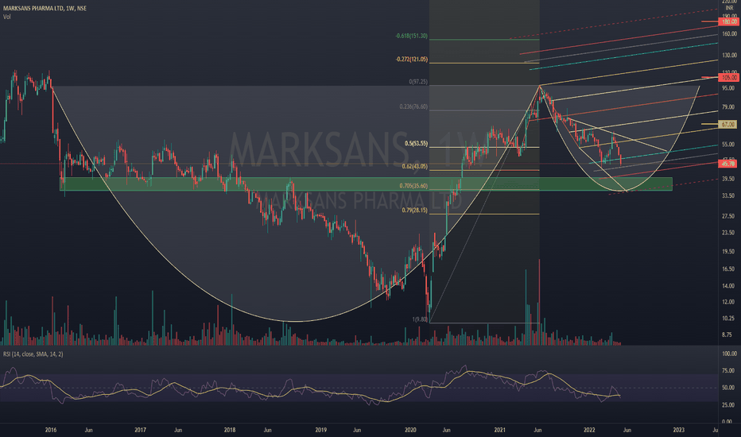The image size is (741, 437).
Task: Click 2022 on the time axis
Action: pyautogui.click(x=589, y=430)
